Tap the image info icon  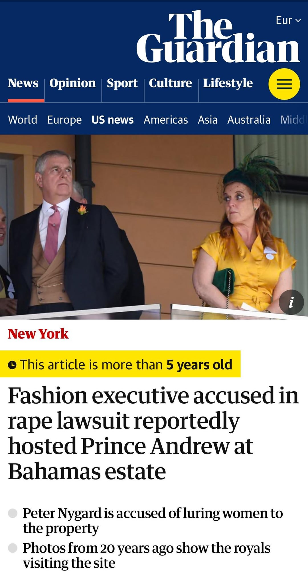tap(291, 302)
